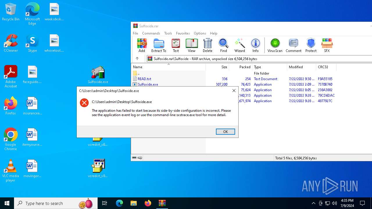Click OK in the error dialog
Viewport: 372px width, 209px height.
pyautogui.click(x=226, y=132)
